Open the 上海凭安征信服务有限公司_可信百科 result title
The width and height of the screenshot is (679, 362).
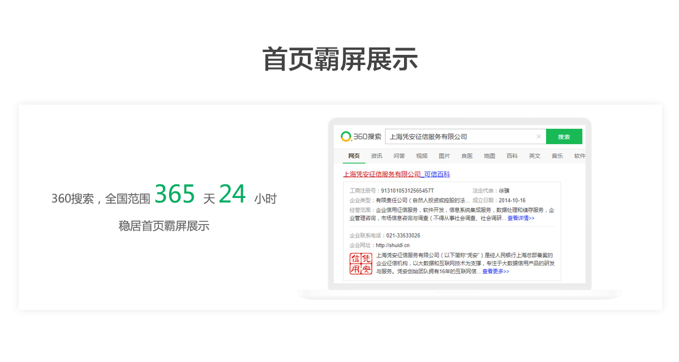coord(397,174)
